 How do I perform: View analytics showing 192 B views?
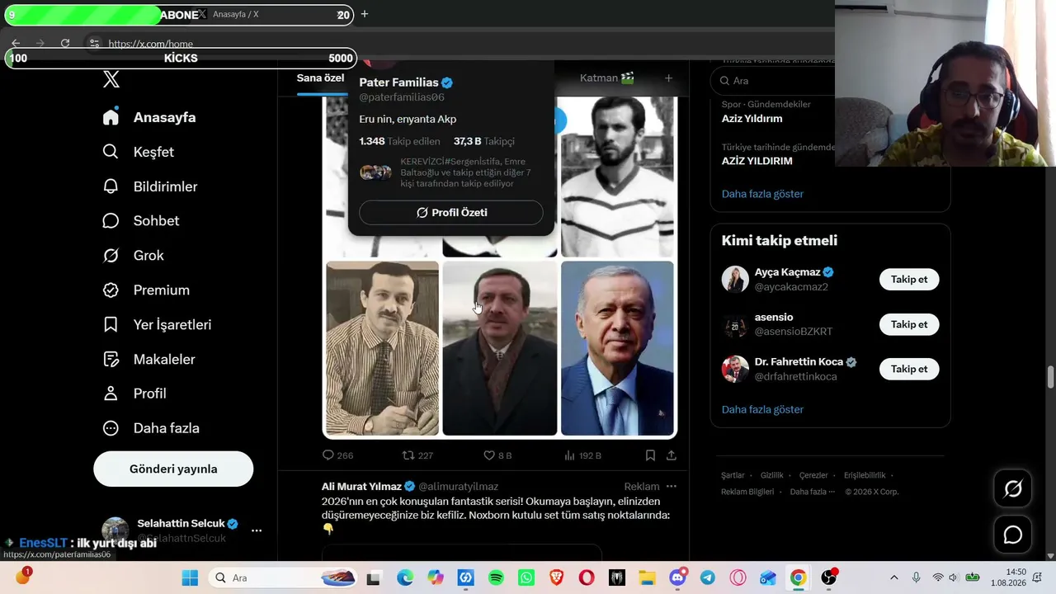tap(582, 455)
